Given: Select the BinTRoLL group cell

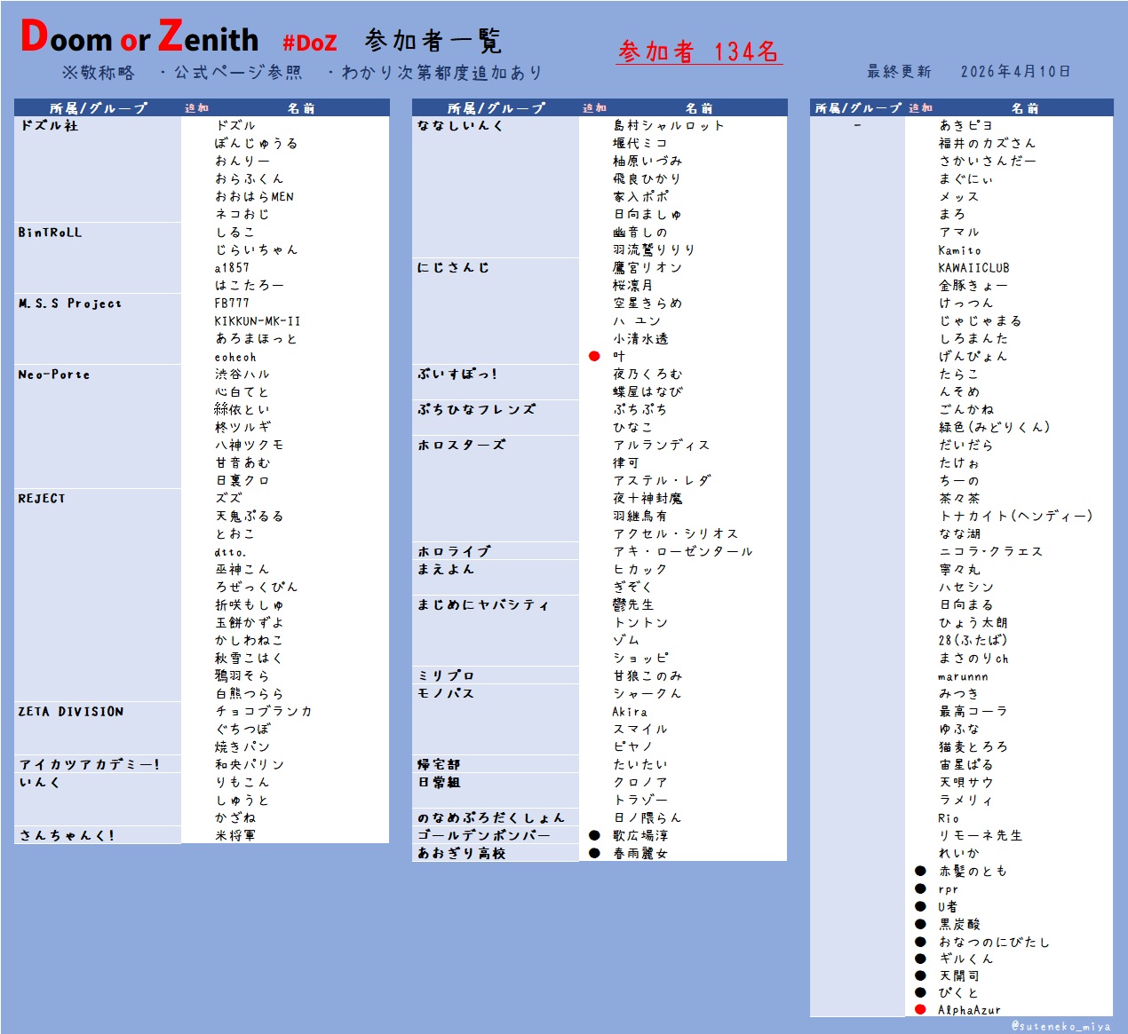Looking at the screenshot, I should click(98, 258).
